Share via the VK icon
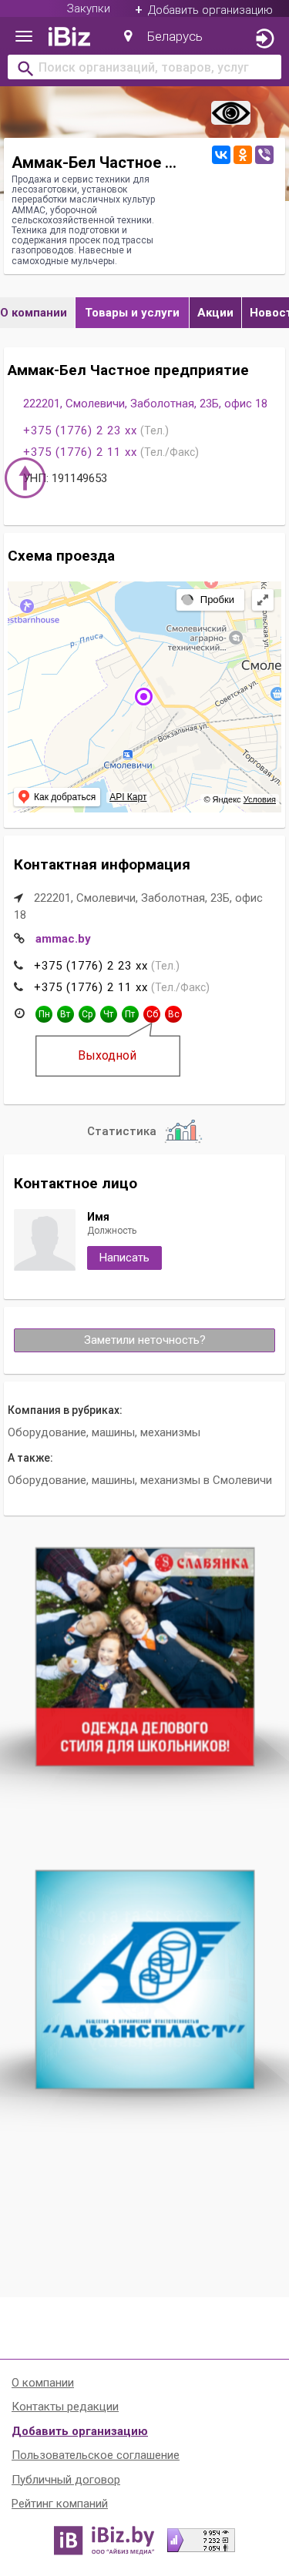 coord(221,155)
